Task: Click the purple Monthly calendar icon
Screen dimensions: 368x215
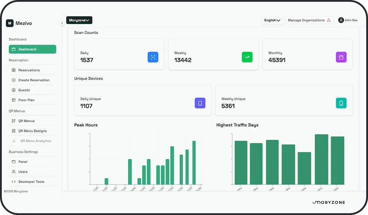Action: coord(341,57)
